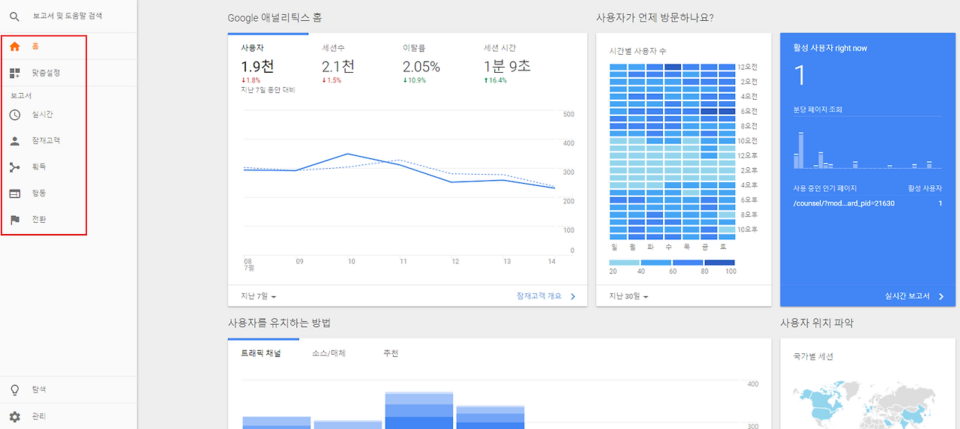Click the 잠재고객 person icon
Viewport: 960px width, 429px height.
(x=14, y=141)
